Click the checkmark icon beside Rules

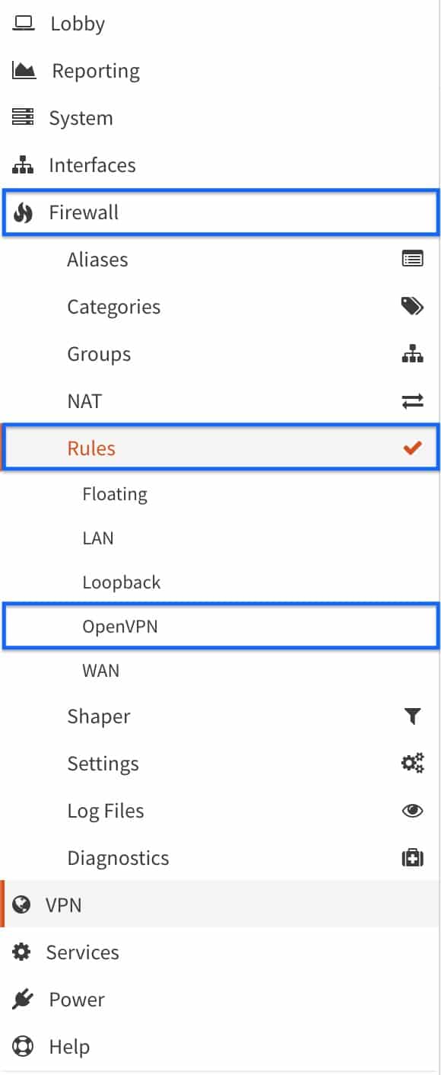(412, 448)
